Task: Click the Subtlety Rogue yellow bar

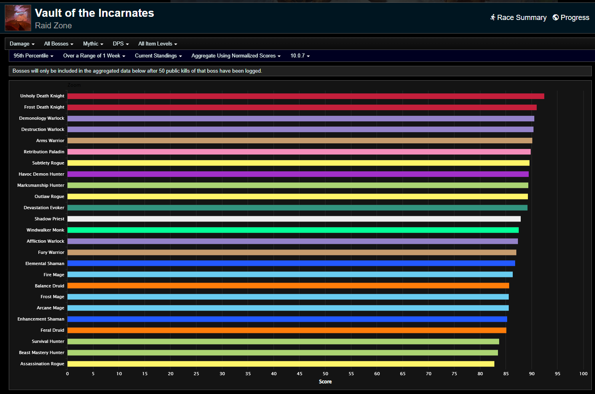Action: click(x=298, y=163)
